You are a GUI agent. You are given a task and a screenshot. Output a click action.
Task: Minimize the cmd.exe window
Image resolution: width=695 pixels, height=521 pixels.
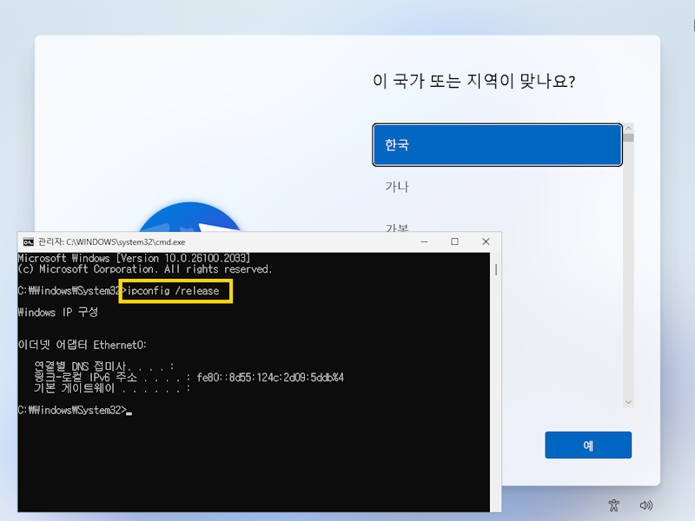tap(424, 241)
